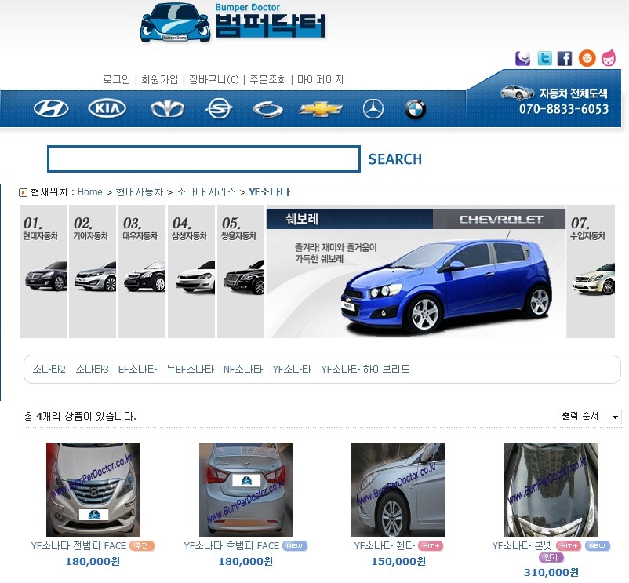Select the 03. 대우자동차 banner panel
Viewport: 629px width, 583px height.
pyautogui.click(x=142, y=271)
